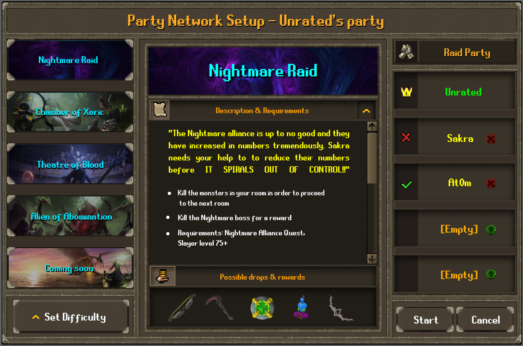This screenshot has width=523, height=346.
Task: Click the green gem amulet reward icon
Action: [262, 308]
